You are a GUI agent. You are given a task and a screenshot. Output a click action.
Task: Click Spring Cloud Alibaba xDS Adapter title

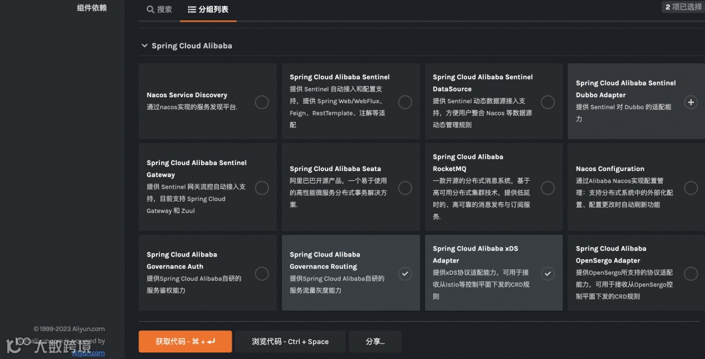(475, 255)
